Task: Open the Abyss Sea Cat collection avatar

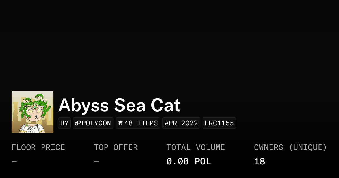Action: click(x=32, y=112)
